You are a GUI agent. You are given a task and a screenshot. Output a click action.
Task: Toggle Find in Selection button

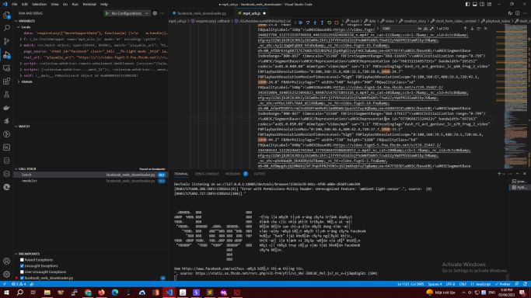pos(478,29)
